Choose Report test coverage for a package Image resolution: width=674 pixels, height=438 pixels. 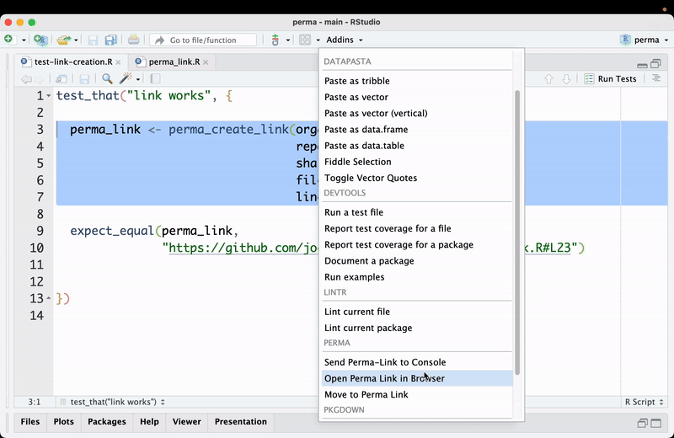(399, 244)
